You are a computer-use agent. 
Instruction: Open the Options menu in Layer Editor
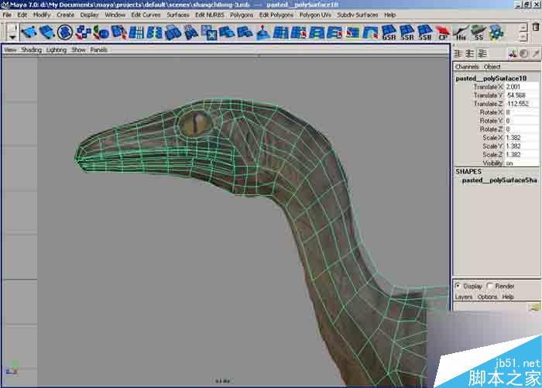tap(487, 297)
